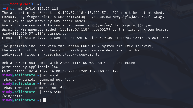Click the red hash prompt symbol

pyautogui.click(x=7, y=9)
